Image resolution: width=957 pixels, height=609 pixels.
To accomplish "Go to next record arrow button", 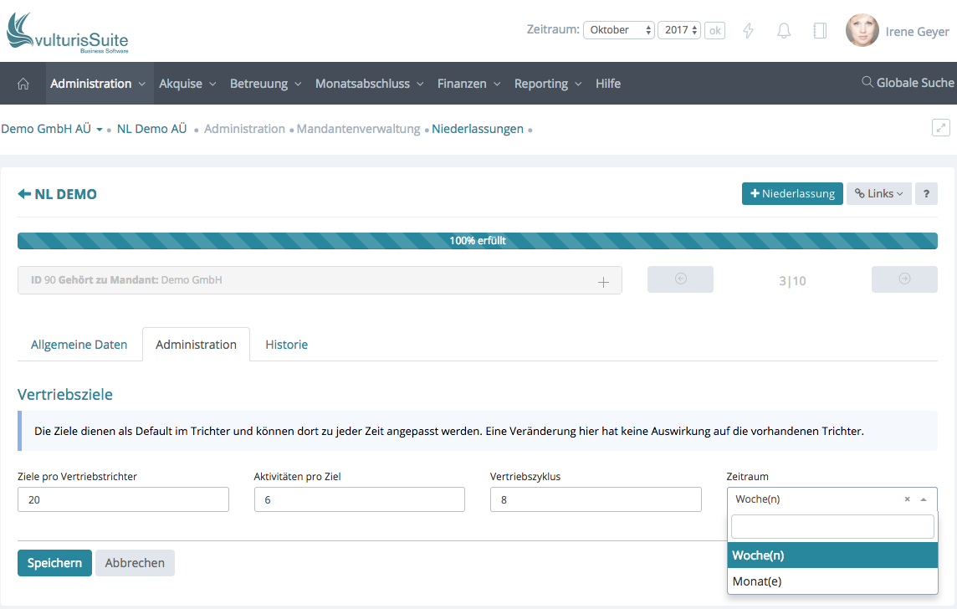I will pos(904,279).
